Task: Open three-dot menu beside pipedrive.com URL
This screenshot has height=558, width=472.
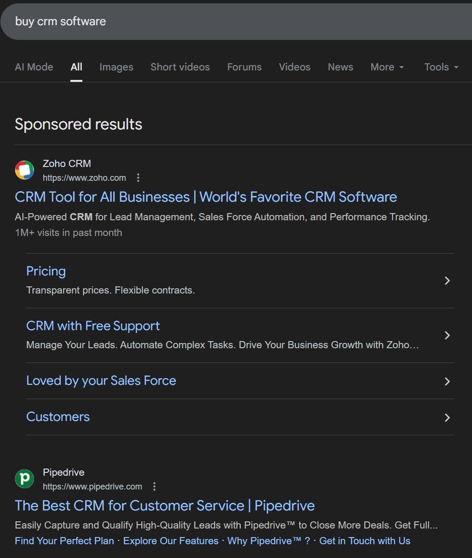Action: [154, 487]
